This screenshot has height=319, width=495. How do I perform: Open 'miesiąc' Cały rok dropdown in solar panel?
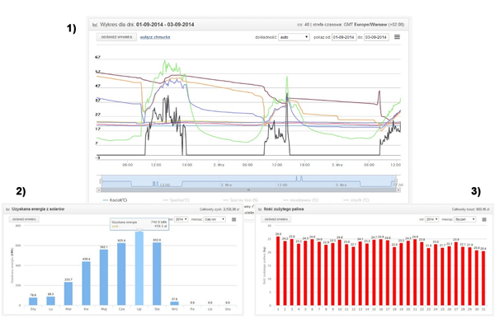pos(214,219)
